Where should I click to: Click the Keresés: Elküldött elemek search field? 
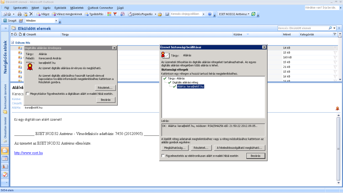pos(303,28)
